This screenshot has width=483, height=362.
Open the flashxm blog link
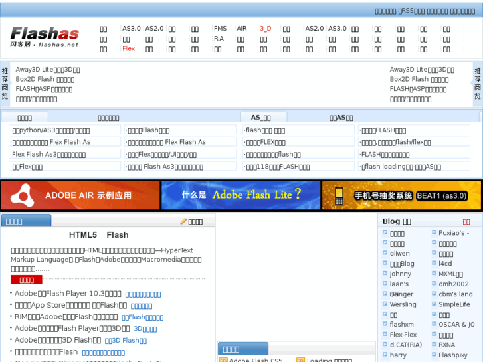tap(402, 324)
